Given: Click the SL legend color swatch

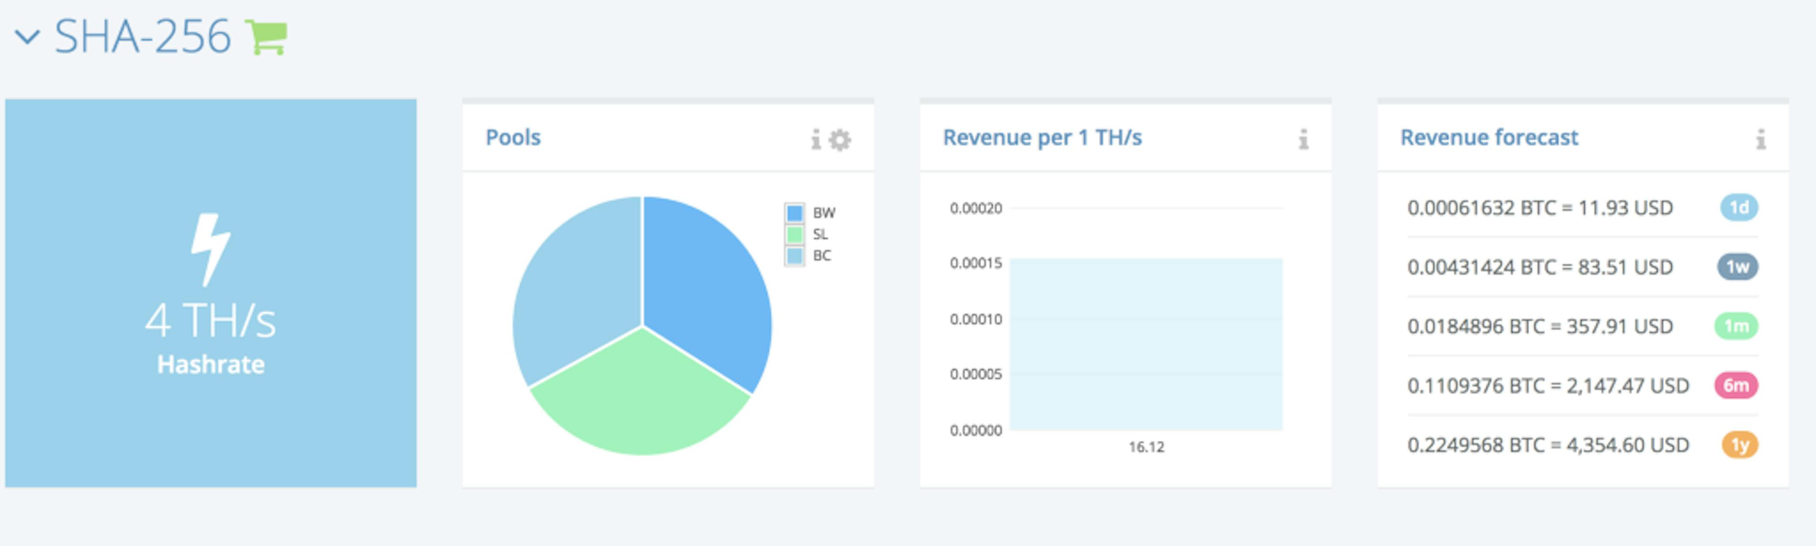Looking at the screenshot, I should click(794, 234).
